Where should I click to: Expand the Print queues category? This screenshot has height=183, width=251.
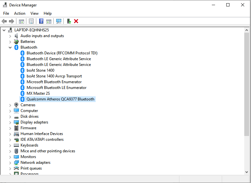coord(10,169)
